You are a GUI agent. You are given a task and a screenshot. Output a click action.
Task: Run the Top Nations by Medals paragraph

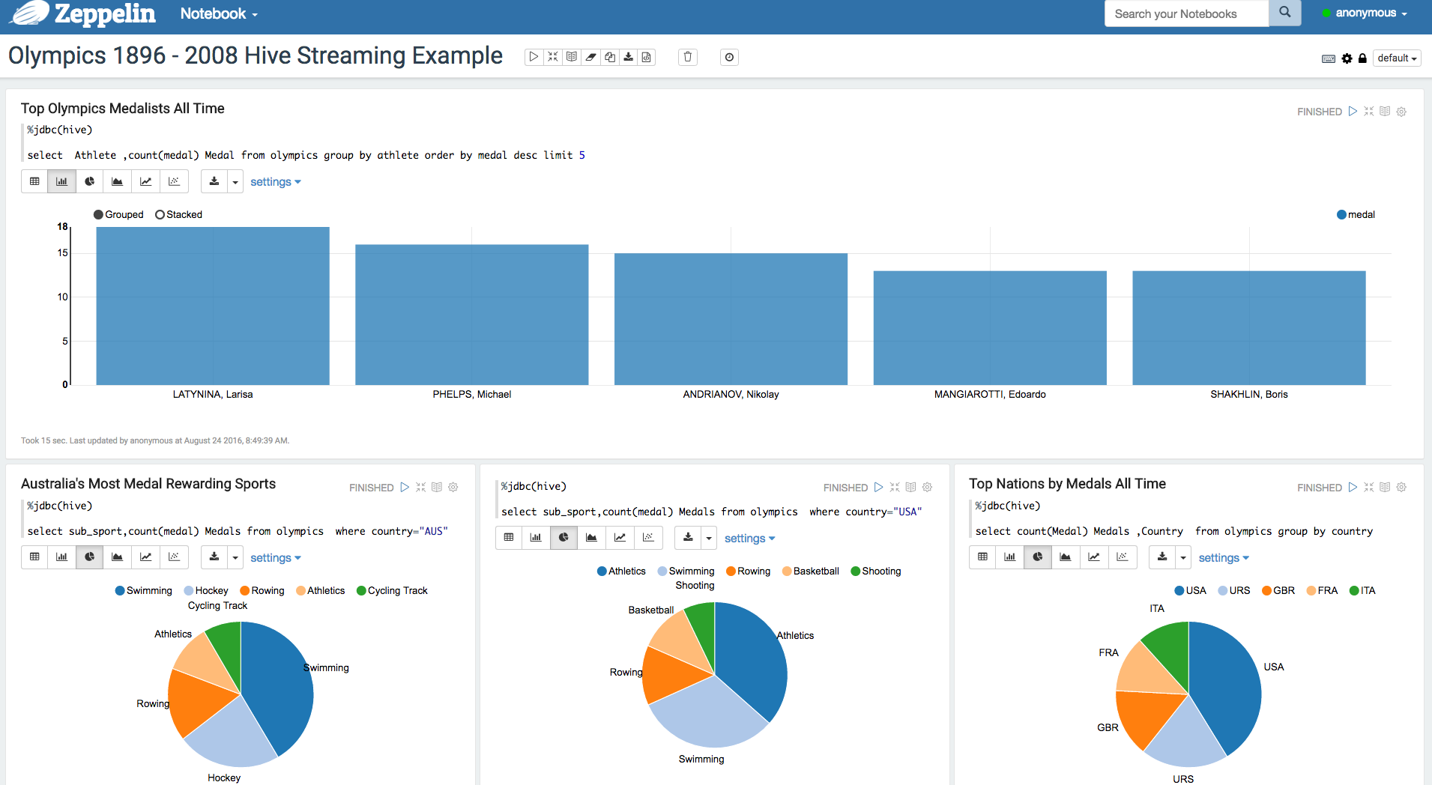pos(1352,487)
